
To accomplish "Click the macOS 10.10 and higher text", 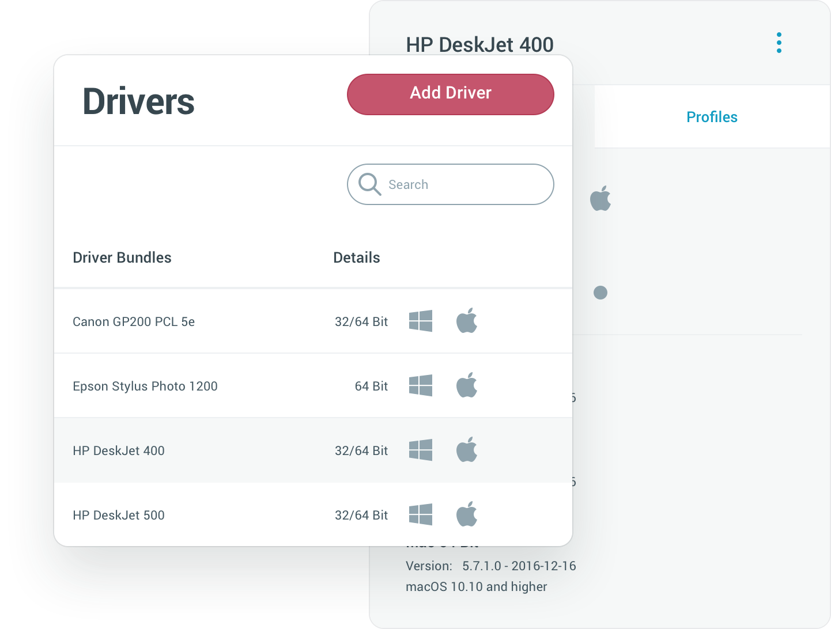I will coord(477,586).
